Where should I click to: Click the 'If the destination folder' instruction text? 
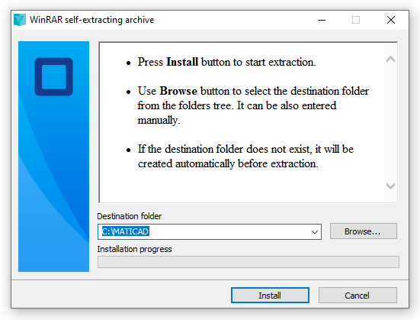point(245,157)
